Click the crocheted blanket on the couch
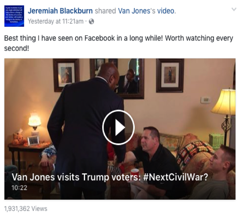The height and width of the screenshot is (219, 240). point(195,154)
